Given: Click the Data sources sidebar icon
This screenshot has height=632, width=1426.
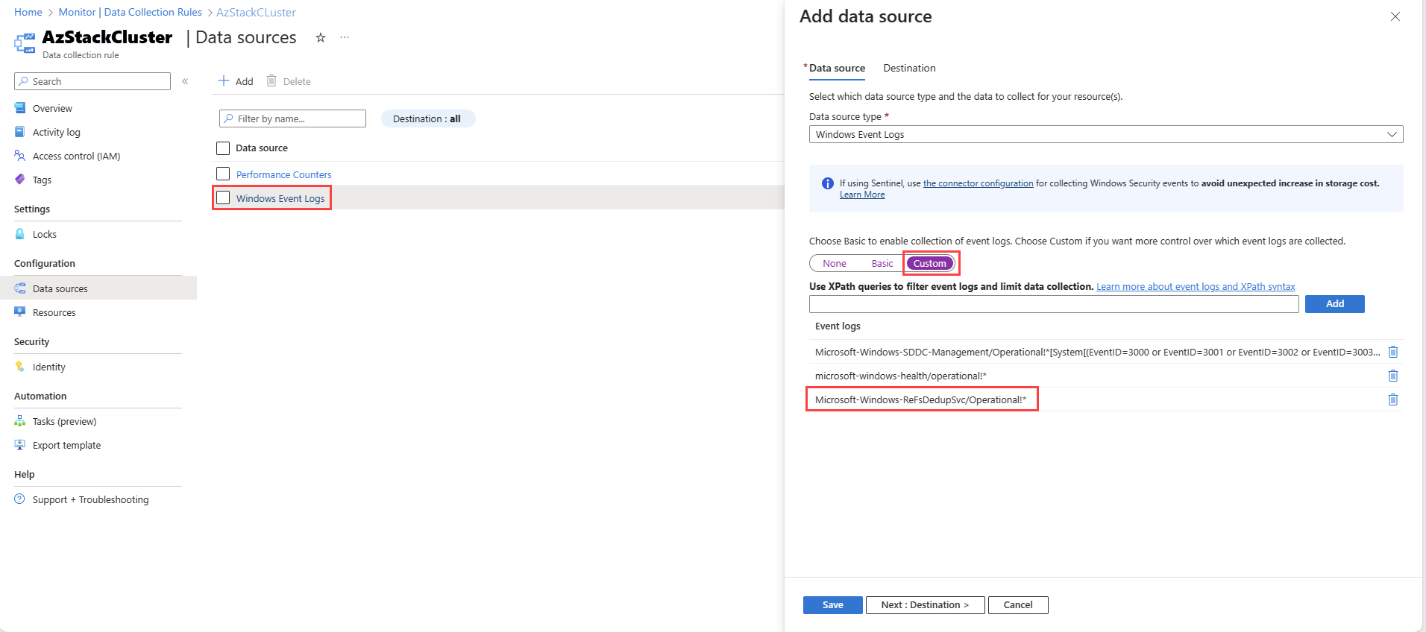Looking at the screenshot, I should (20, 288).
